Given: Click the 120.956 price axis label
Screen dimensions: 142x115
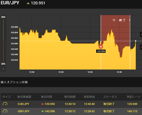Looking at the screenshot, I should tap(14, 27).
